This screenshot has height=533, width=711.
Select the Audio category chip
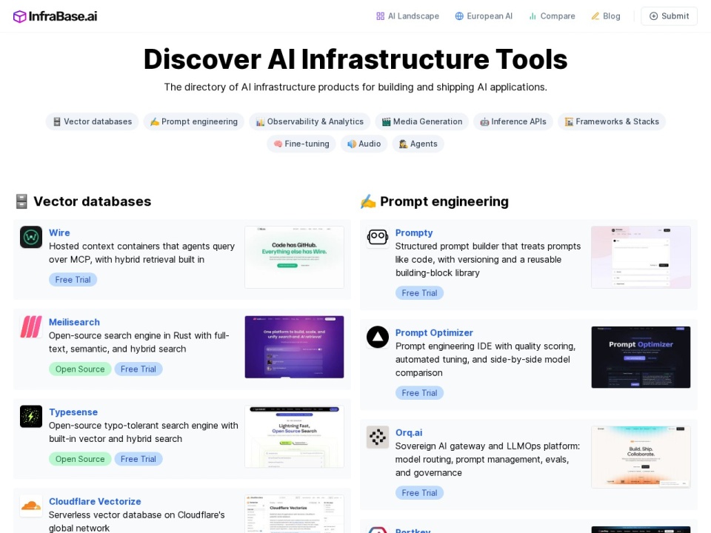click(364, 144)
